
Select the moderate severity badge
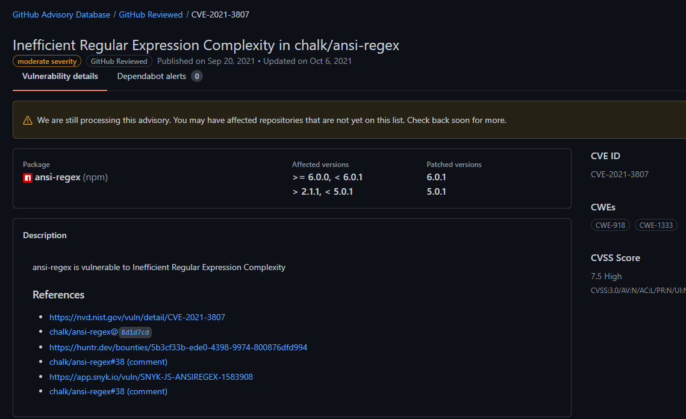click(46, 61)
